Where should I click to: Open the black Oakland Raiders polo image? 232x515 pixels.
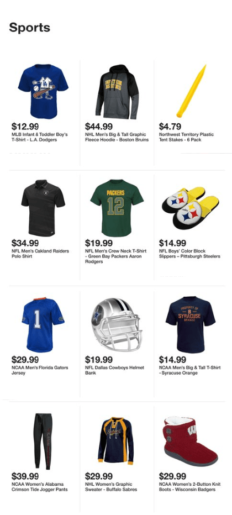pyautogui.click(x=43, y=208)
